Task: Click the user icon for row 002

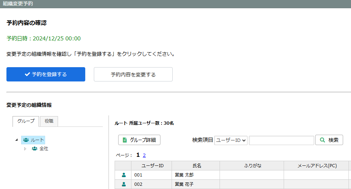Action: (124, 184)
